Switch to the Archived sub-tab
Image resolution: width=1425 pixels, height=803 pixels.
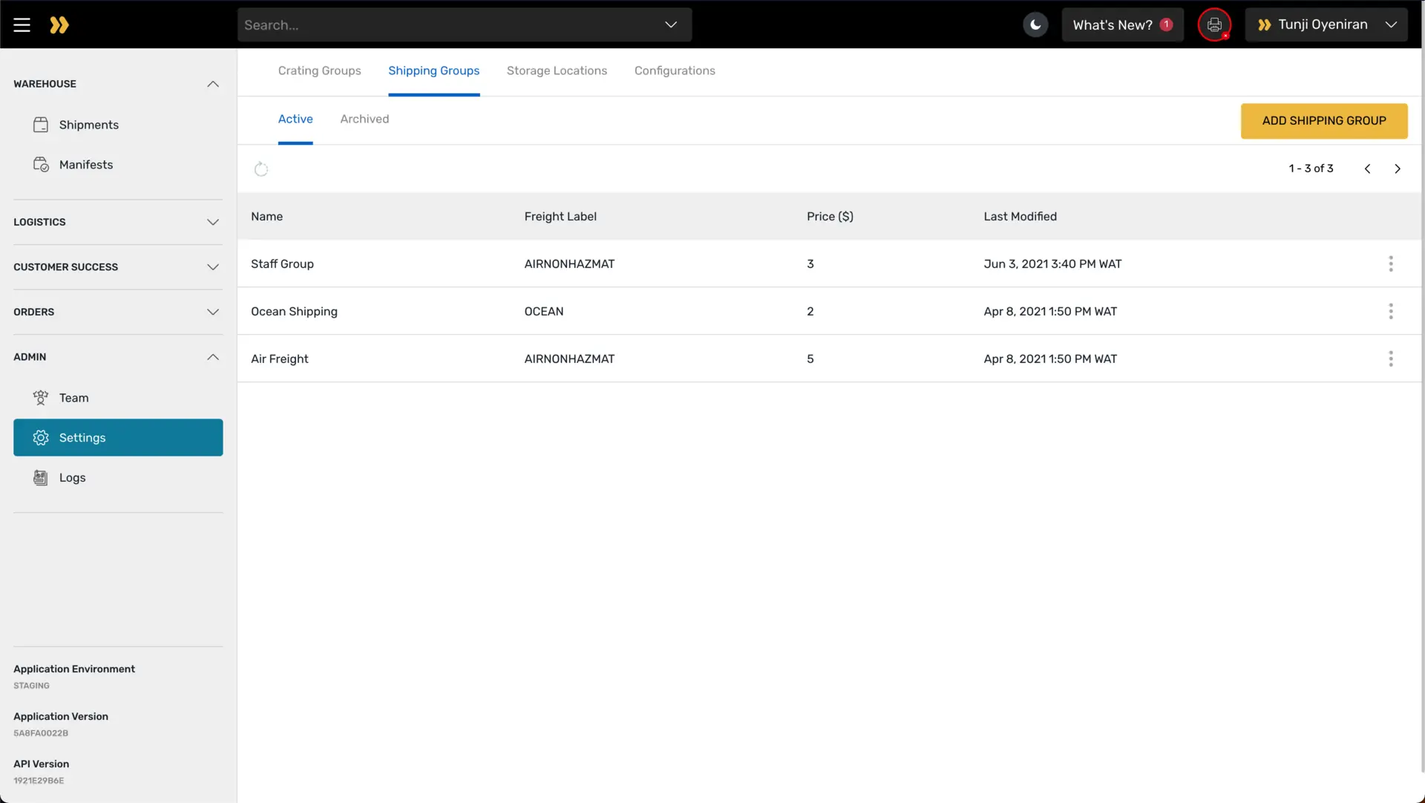pyautogui.click(x=364, y=119)
